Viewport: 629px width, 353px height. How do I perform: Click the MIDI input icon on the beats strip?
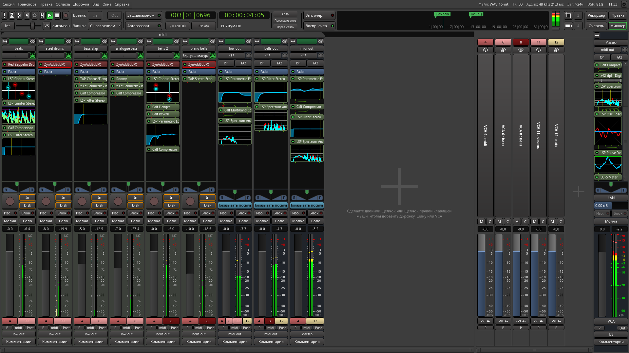[x=32, y=56]
